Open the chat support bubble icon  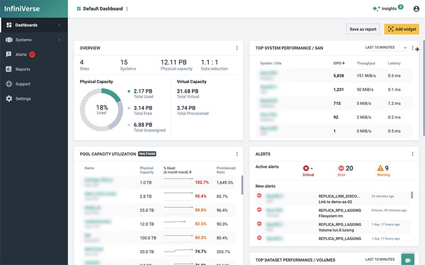click(407, 260)
